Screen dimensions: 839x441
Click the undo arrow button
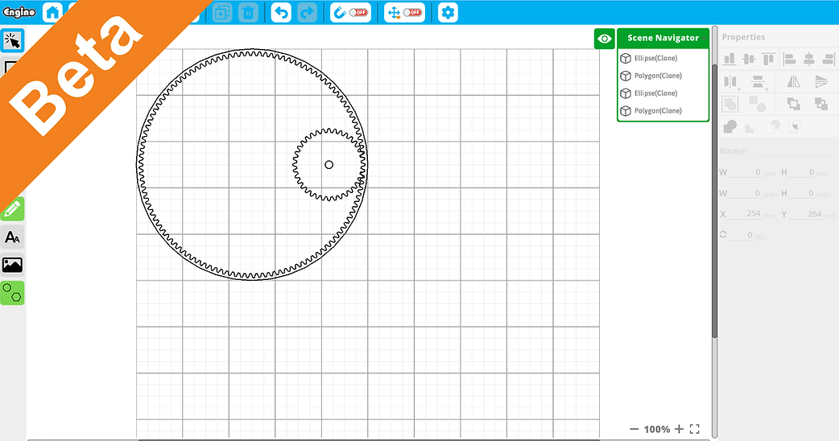(x=281, y=12)
